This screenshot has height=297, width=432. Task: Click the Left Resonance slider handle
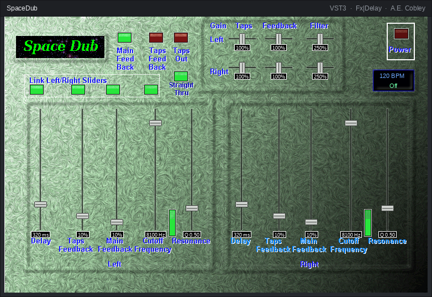(x=192, y=208)
